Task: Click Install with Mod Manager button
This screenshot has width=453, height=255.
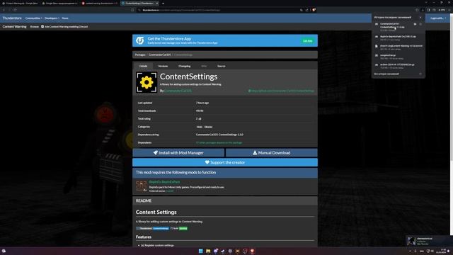Action: [178, 153]
